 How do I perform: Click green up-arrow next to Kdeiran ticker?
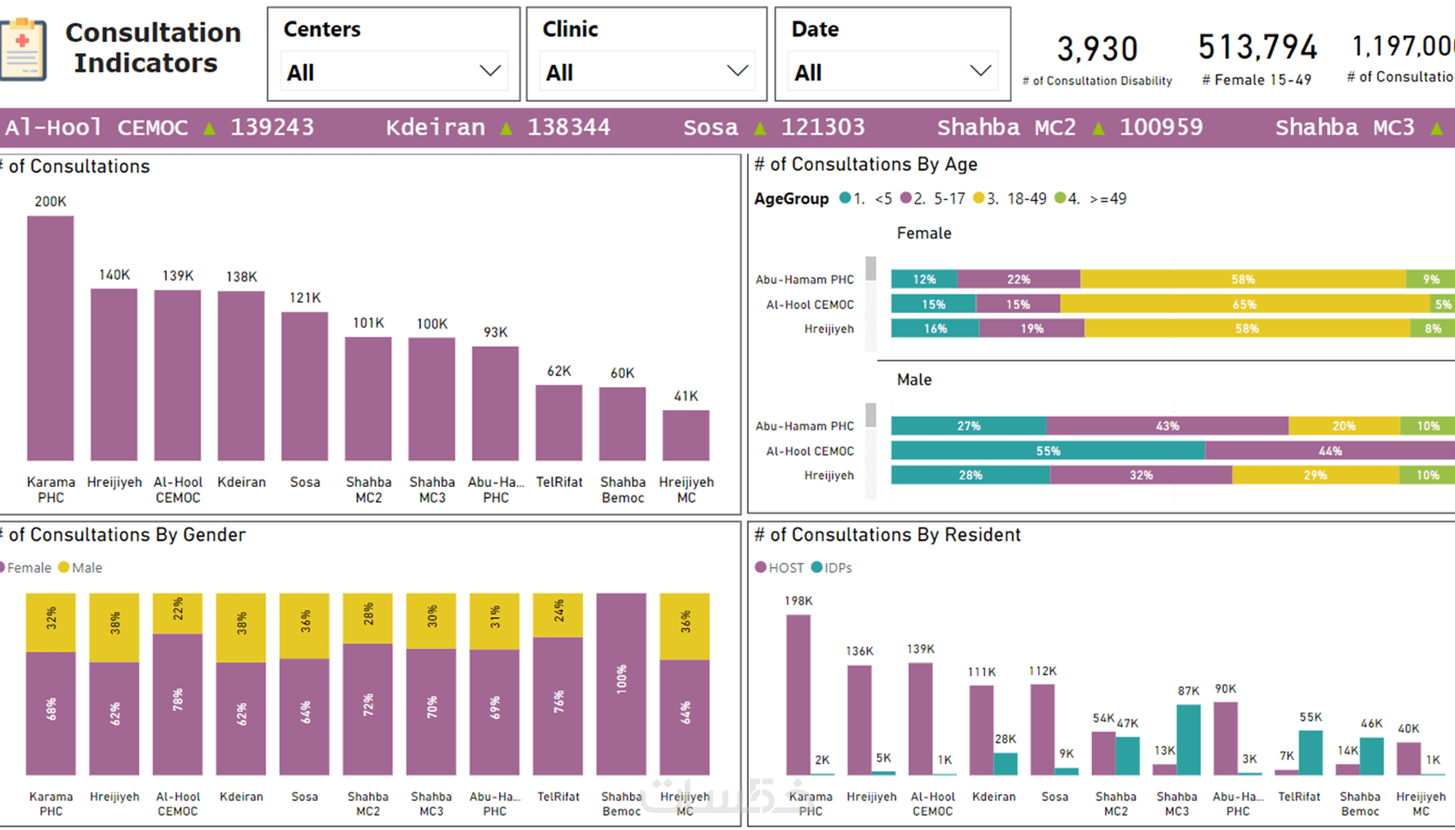pos(507,128)
